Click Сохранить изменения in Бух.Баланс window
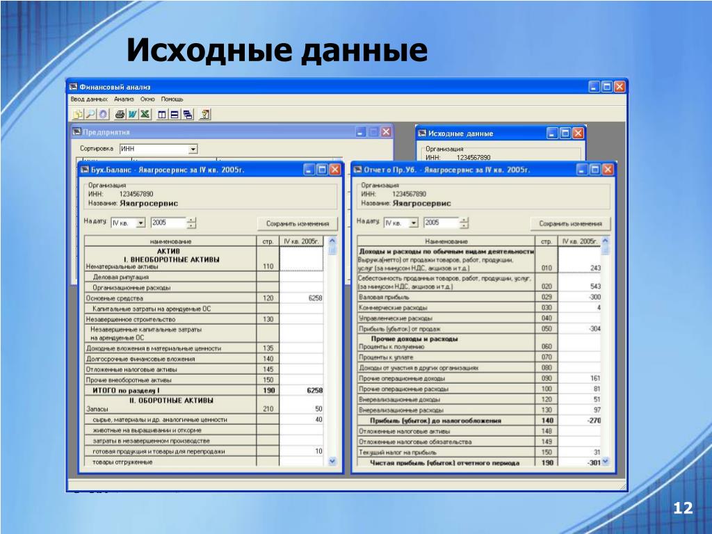 pos(298,223)
